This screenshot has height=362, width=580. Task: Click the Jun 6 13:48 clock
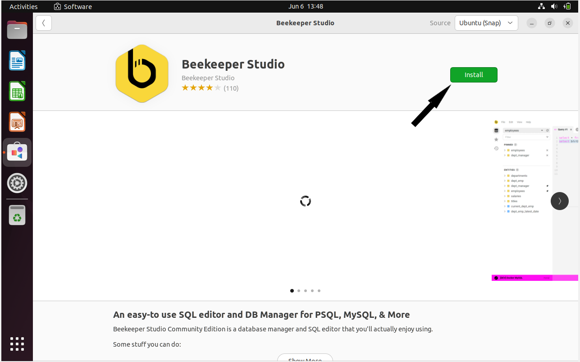[x=306, y=6]
